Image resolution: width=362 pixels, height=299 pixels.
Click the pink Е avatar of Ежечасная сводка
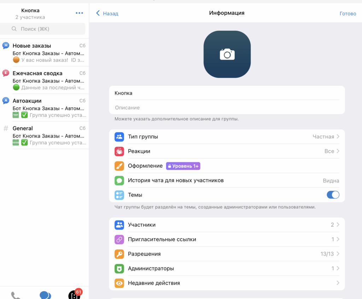click(x=6, y=73)
